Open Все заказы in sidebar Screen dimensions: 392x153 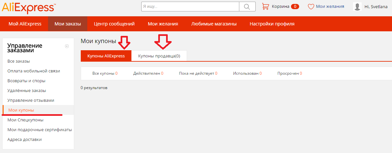[x=19, y=61]
